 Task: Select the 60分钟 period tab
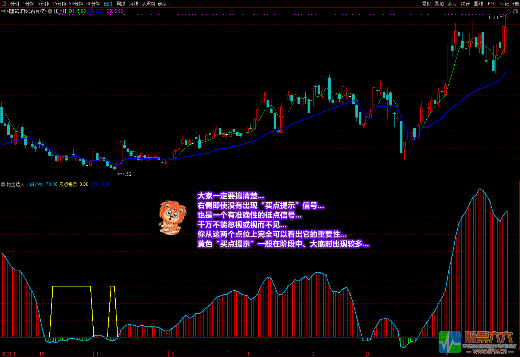click(93, 4)
